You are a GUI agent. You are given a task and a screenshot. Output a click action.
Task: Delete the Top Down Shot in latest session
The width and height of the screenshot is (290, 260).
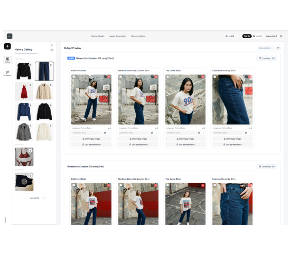click(x=203, y=77)
